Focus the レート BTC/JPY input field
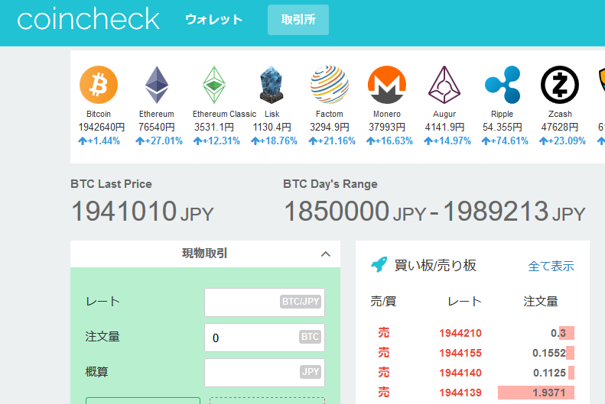The image size is (605, 404). [265, 302]
